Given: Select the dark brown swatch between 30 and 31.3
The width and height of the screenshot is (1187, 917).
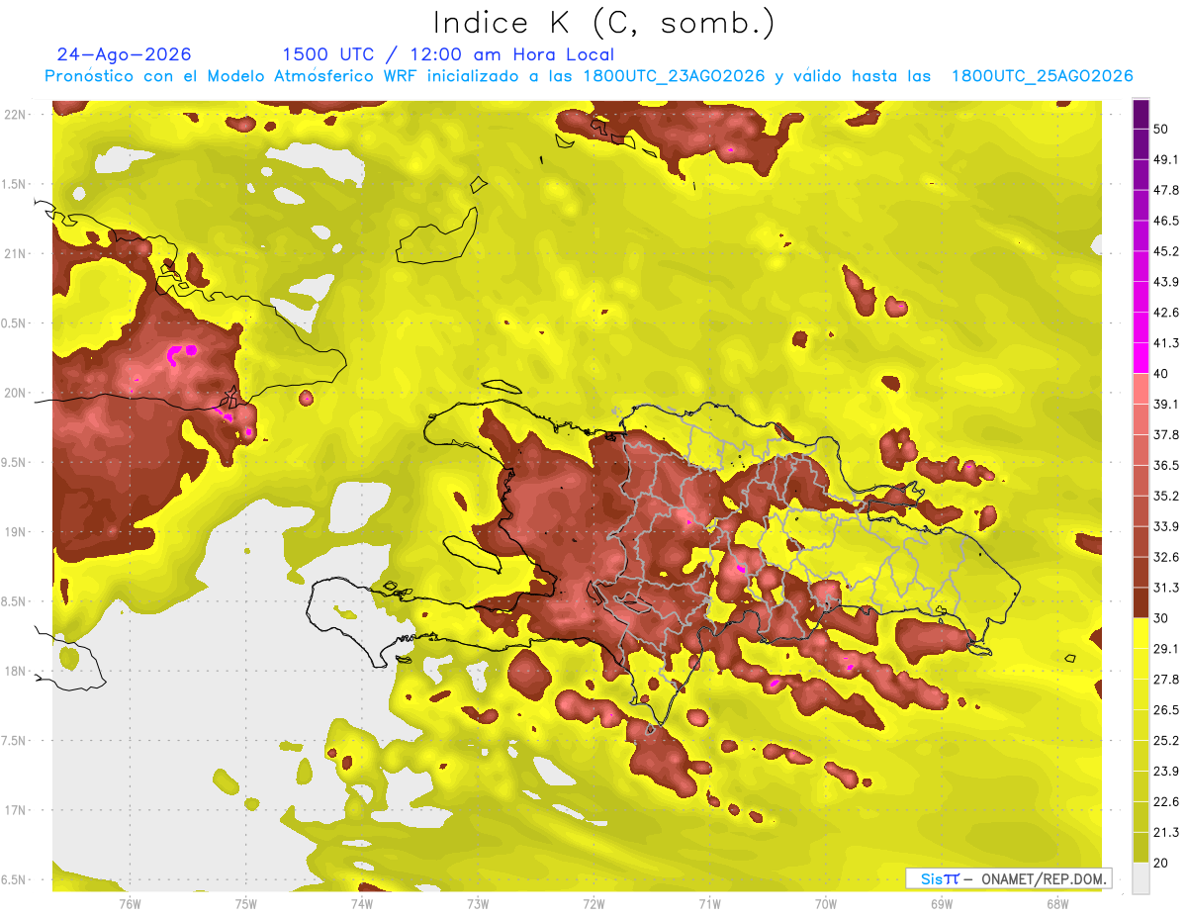Looking at the screenshot, I should [1141, 602].
